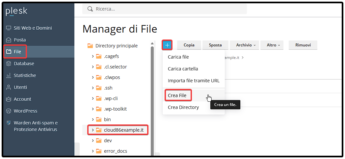Screen dimensions: 345x159
Task: Open the Statistiche section link
Action: [x=25, y=75]
